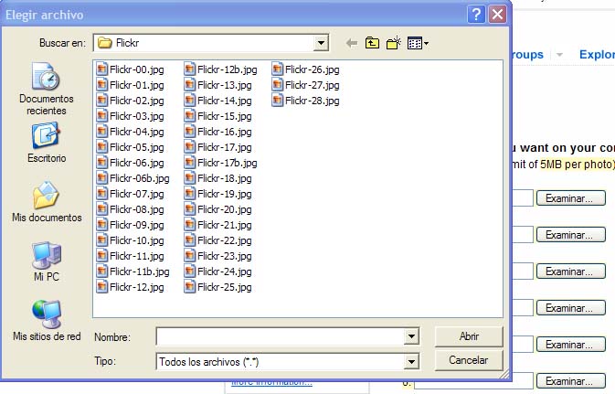Select file Flickr-20.jpg

pyautogui.click(x=218, y=209)
